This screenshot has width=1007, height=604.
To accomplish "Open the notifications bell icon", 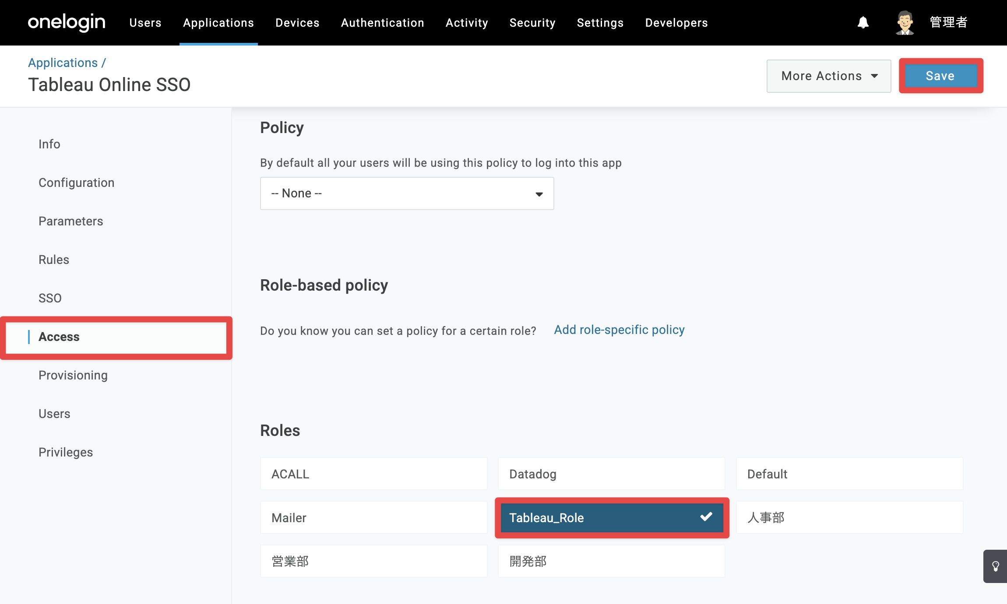I will click(x=863, y=23).
